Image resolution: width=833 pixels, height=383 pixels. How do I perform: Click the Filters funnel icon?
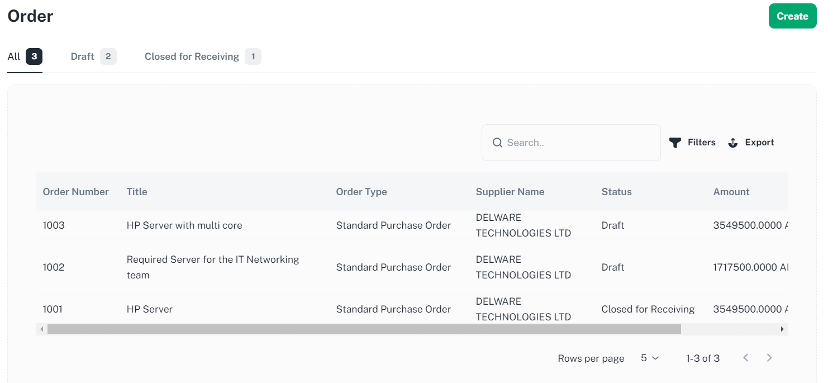[x=675, y=143]
